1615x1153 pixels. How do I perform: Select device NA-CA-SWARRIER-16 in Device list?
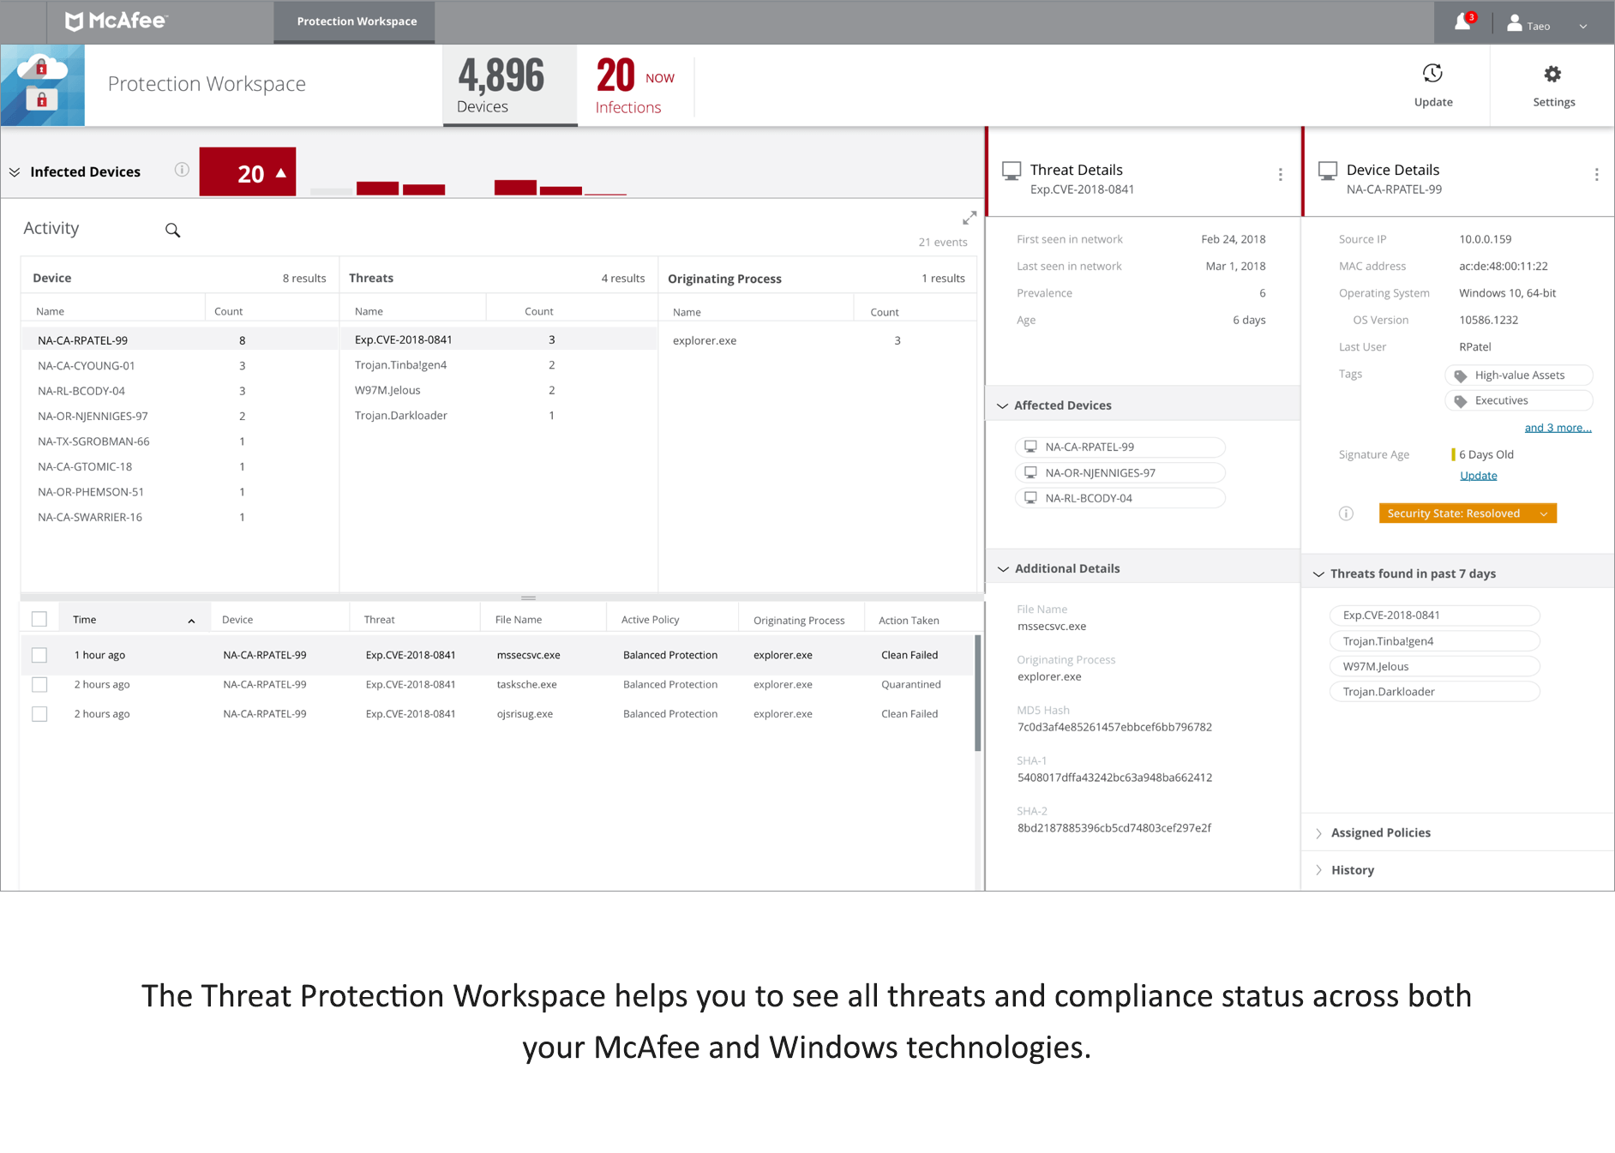click(180, 517)
